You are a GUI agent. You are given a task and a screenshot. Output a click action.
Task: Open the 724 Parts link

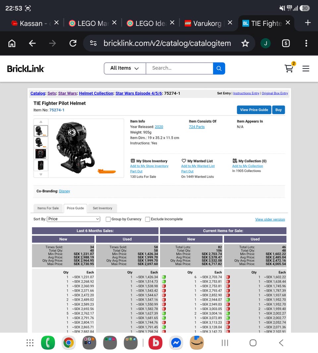point(197,127)
